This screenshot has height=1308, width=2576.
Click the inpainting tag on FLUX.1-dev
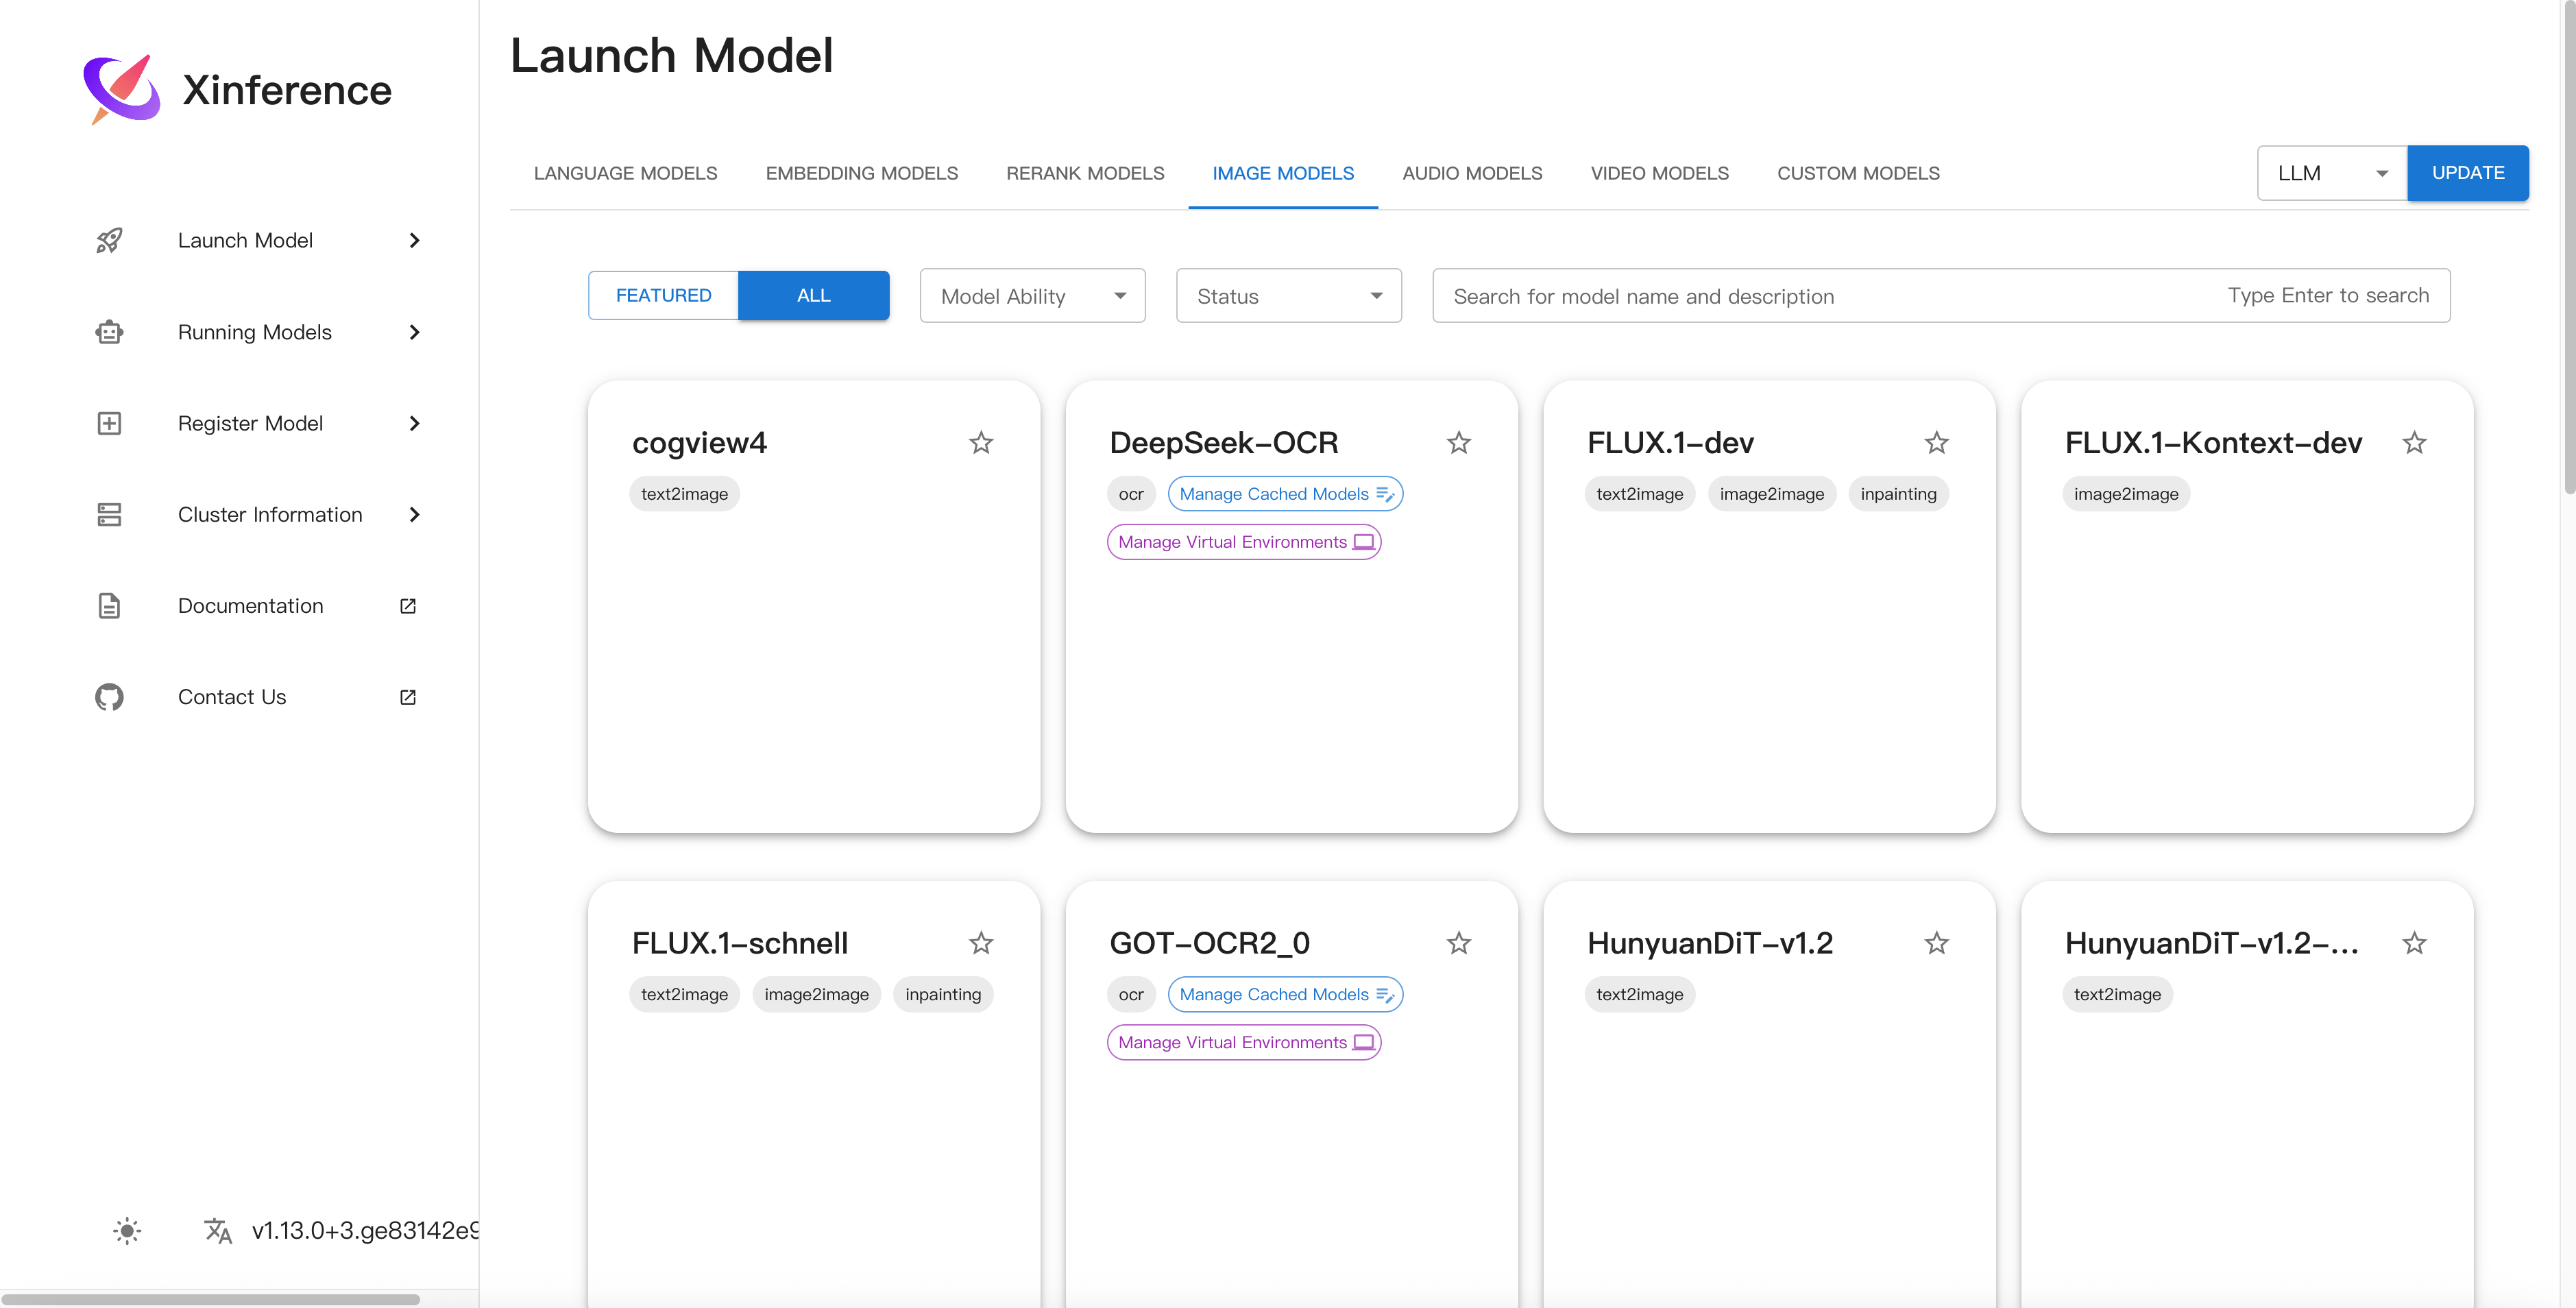coord(1898,494)
